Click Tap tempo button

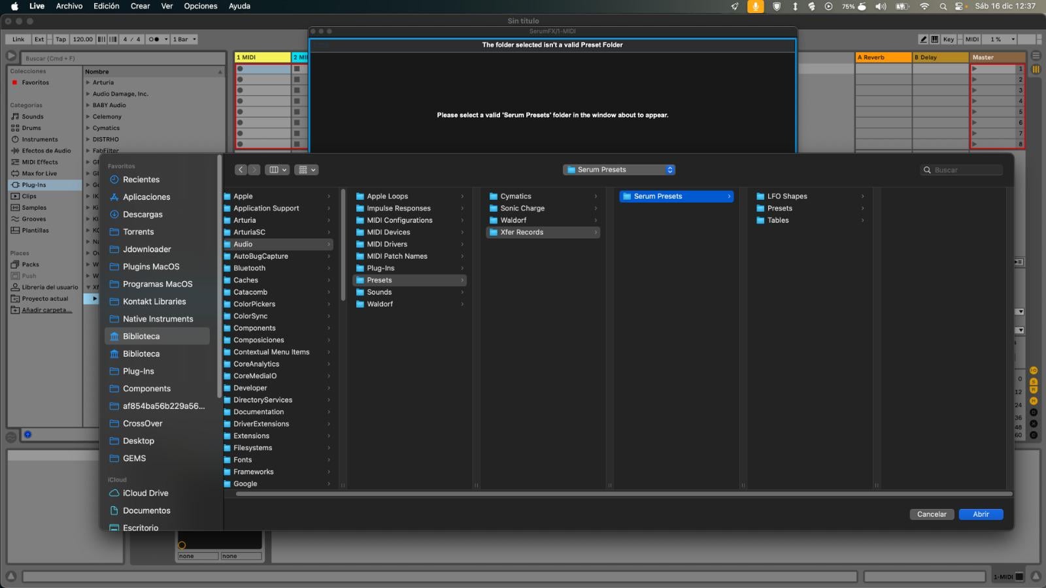61,39
